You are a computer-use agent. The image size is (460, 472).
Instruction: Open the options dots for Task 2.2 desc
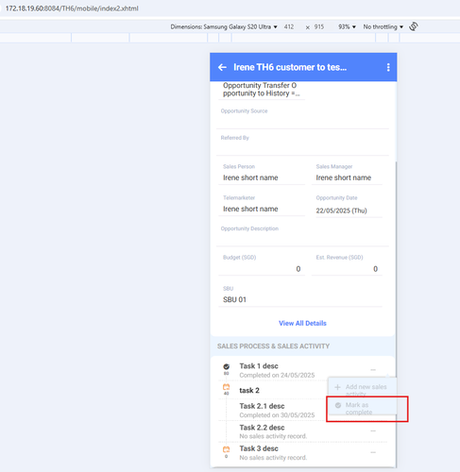click(373, 430)
